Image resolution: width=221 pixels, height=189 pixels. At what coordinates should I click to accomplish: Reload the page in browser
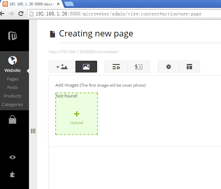(x=21, y=14)
